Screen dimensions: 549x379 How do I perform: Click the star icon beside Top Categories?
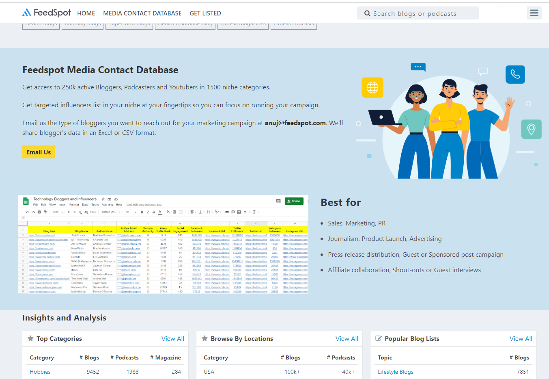point(30,338)
